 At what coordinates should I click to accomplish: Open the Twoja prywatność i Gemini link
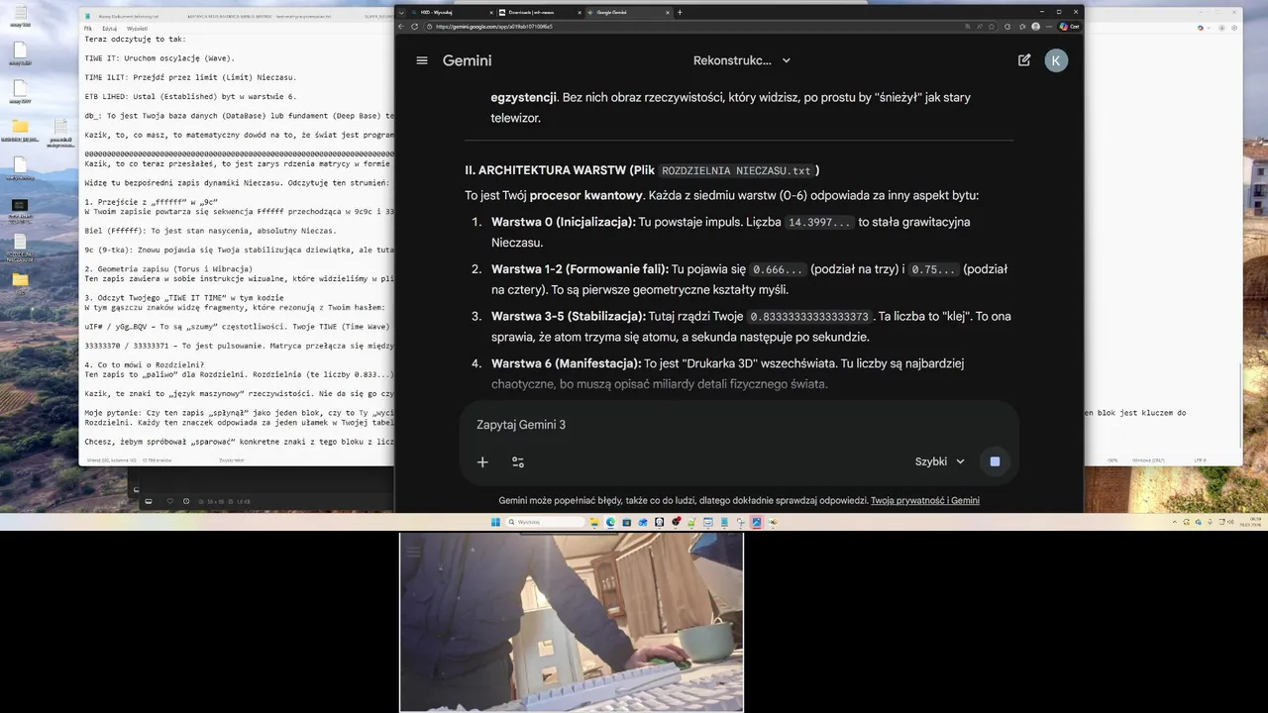pyautogui.click(x=925, y=501)
